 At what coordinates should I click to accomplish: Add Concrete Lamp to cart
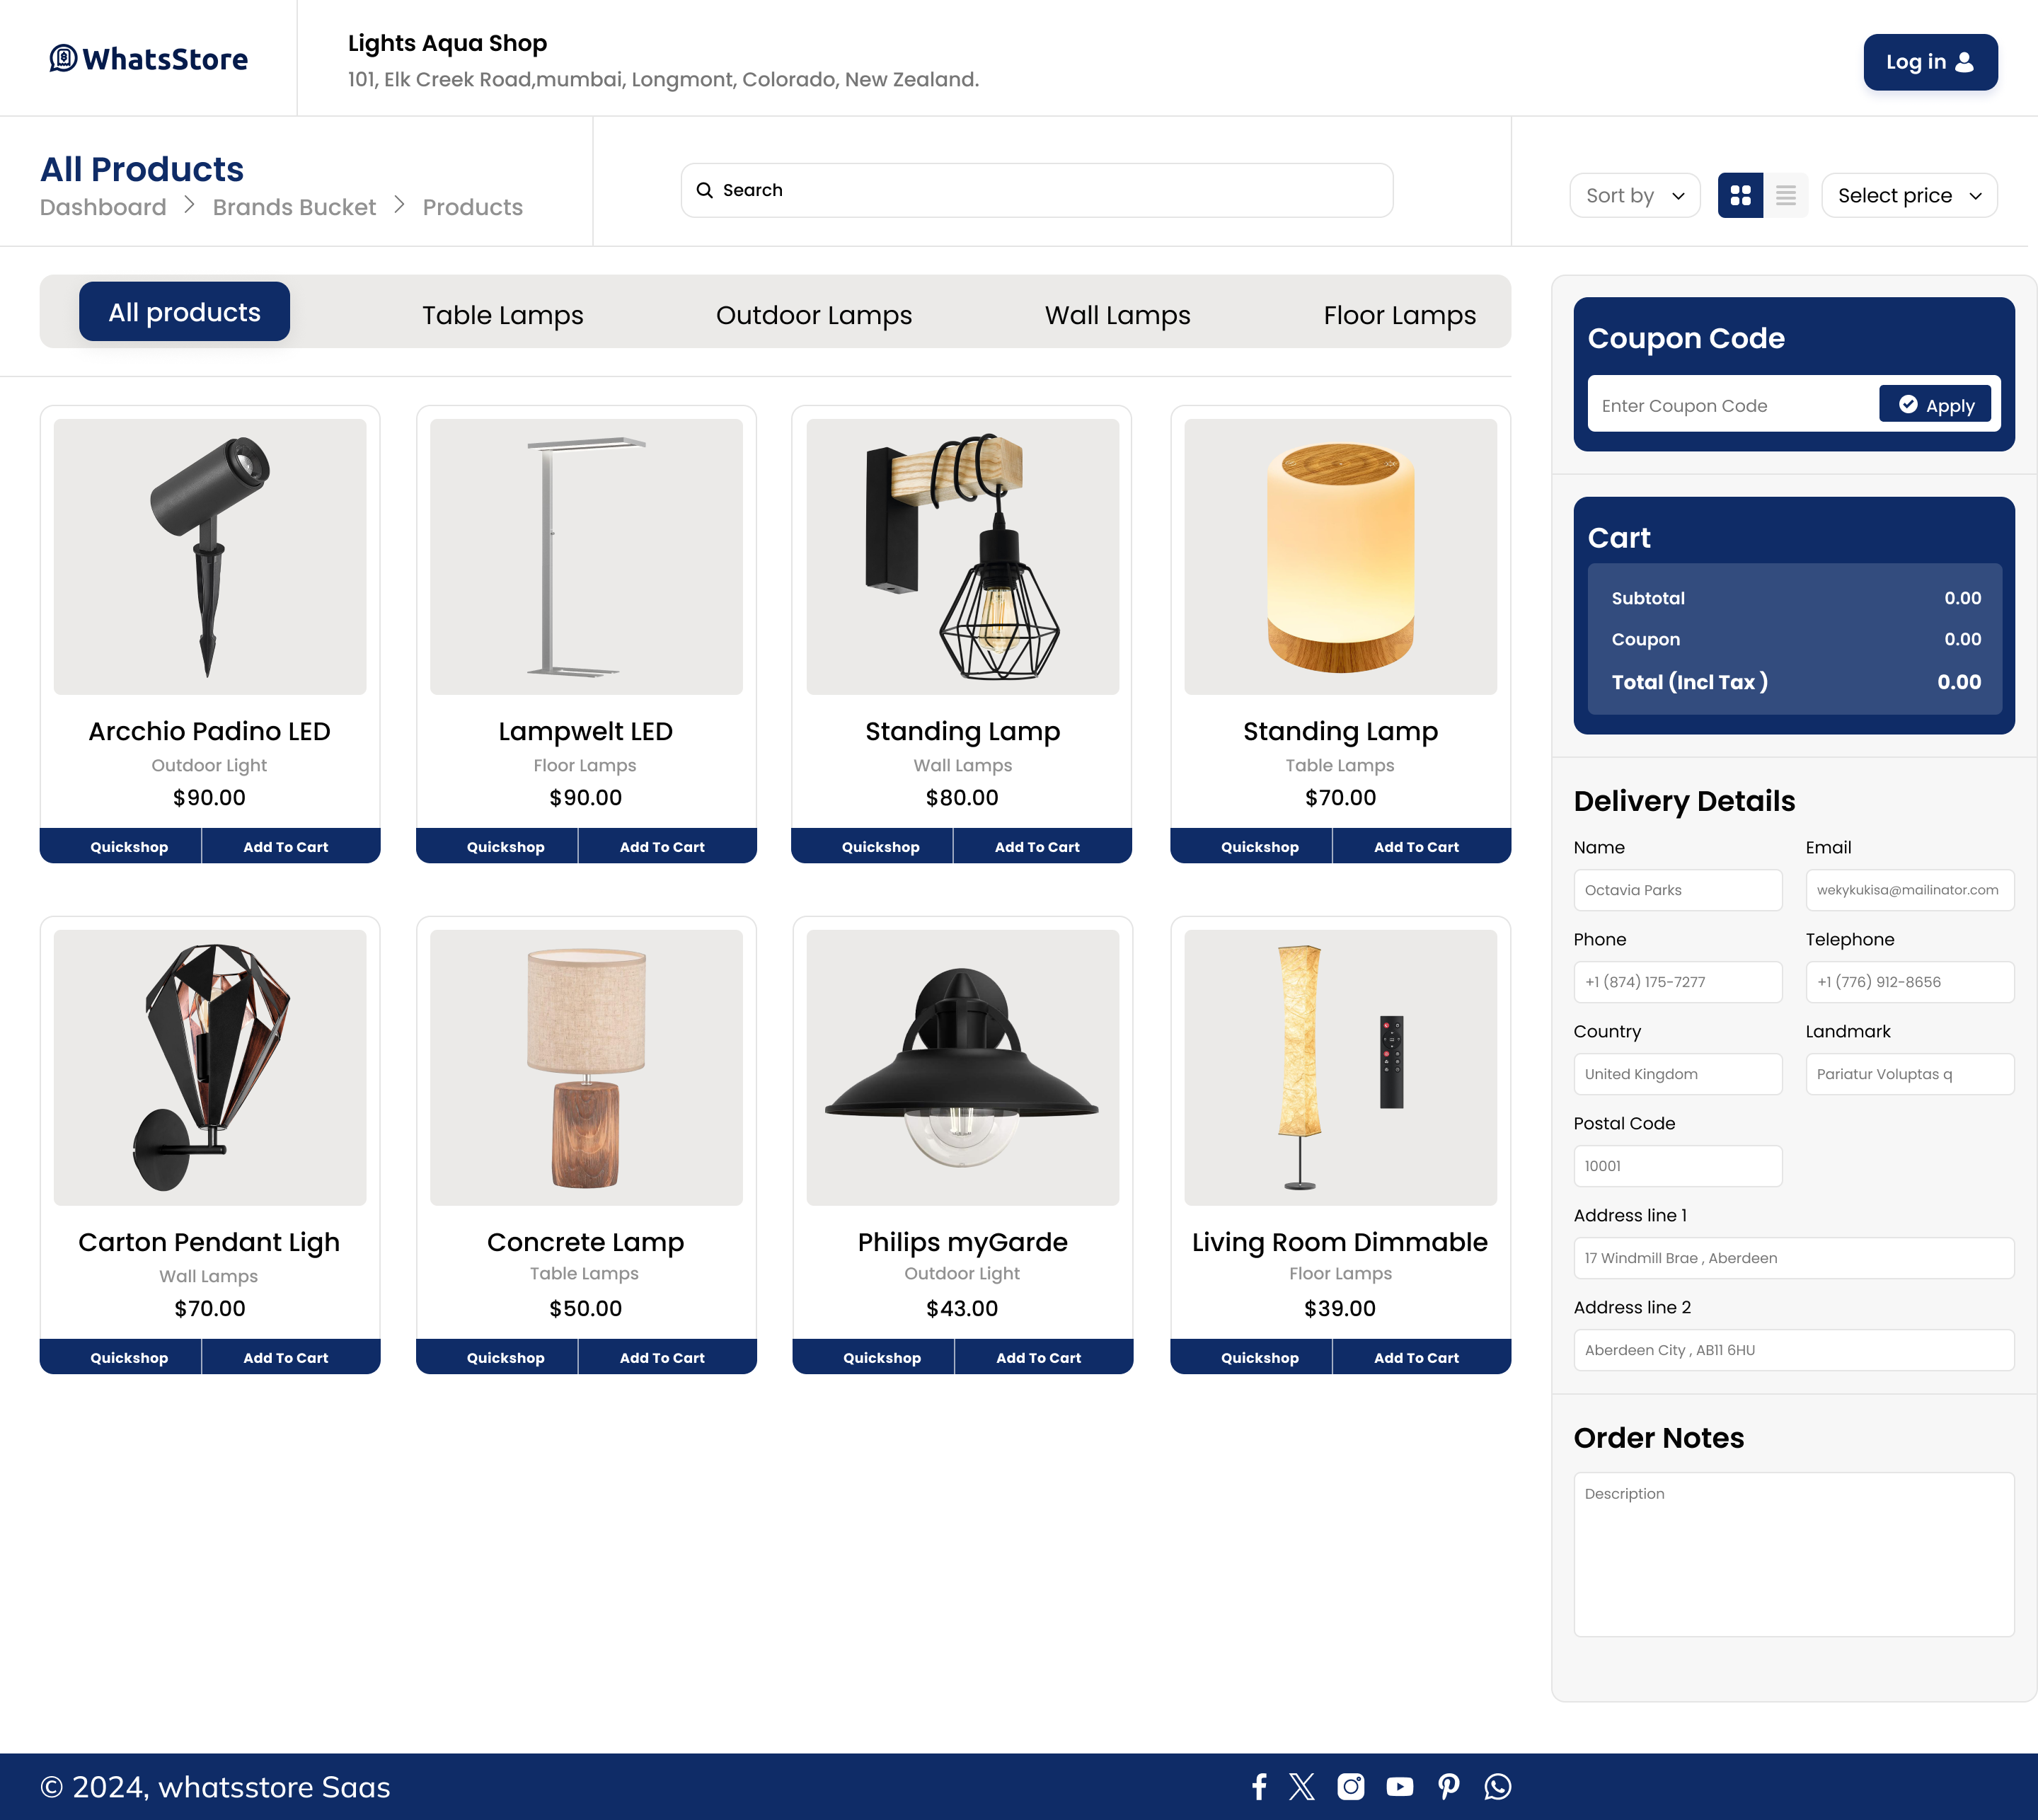pyautogui.click(x=662, y=1357)
